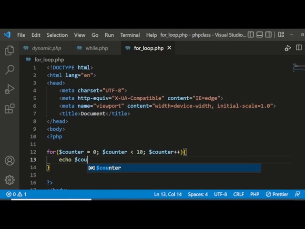Open the Extensions view

(x=10, y=108)
